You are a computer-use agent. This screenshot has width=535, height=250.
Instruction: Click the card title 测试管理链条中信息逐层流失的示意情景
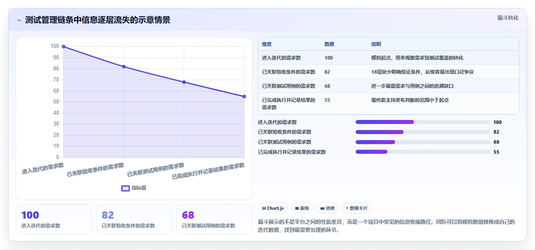pos(98,20)
